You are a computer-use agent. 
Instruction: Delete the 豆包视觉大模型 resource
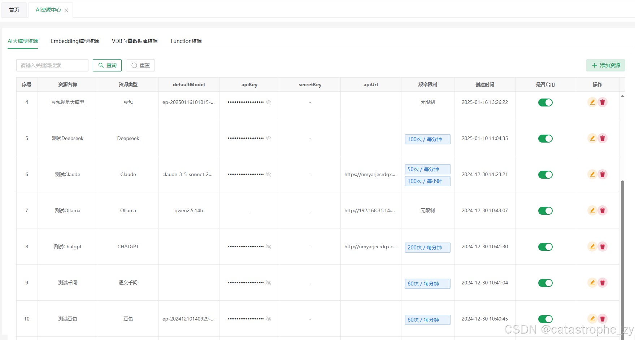603,102
